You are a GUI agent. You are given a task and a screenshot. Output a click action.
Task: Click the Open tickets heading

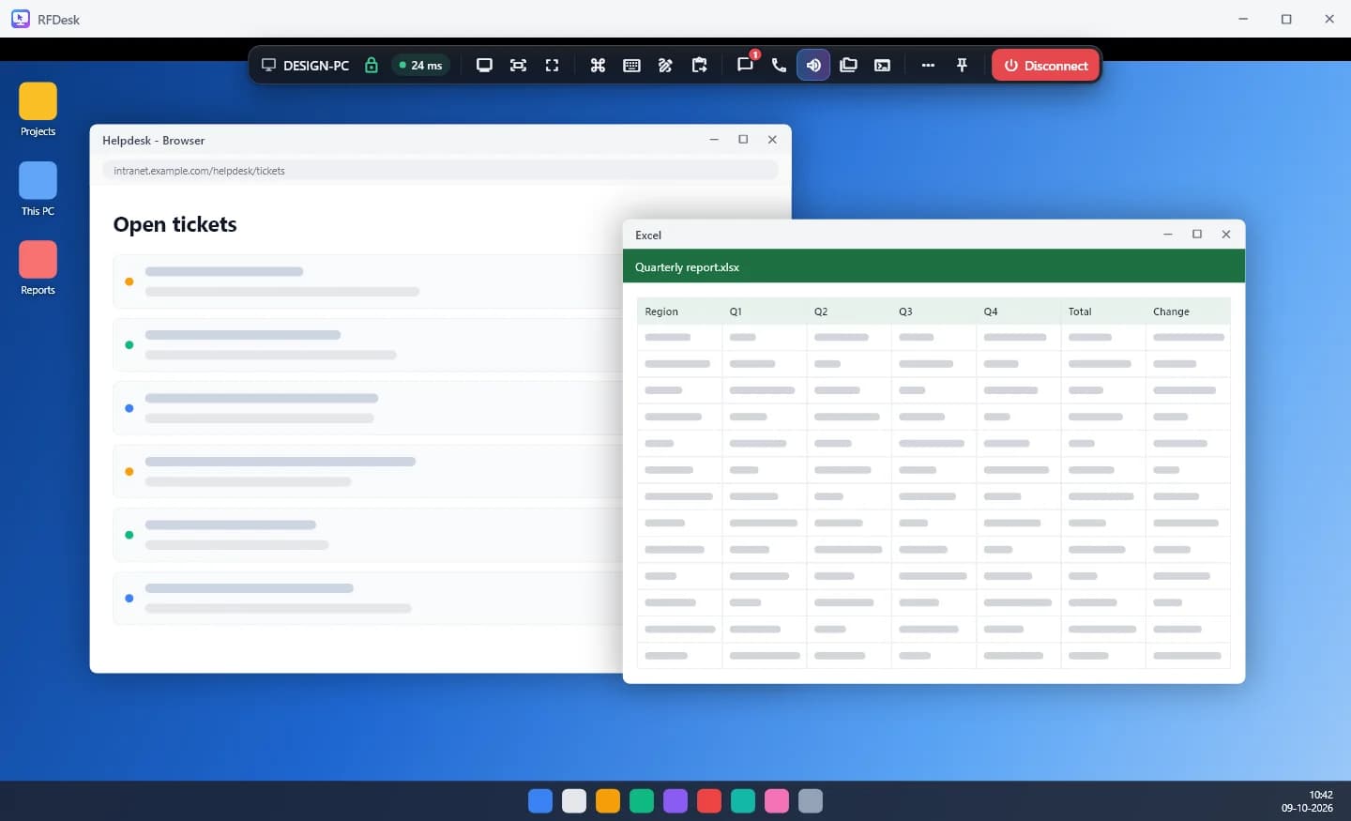175,224
